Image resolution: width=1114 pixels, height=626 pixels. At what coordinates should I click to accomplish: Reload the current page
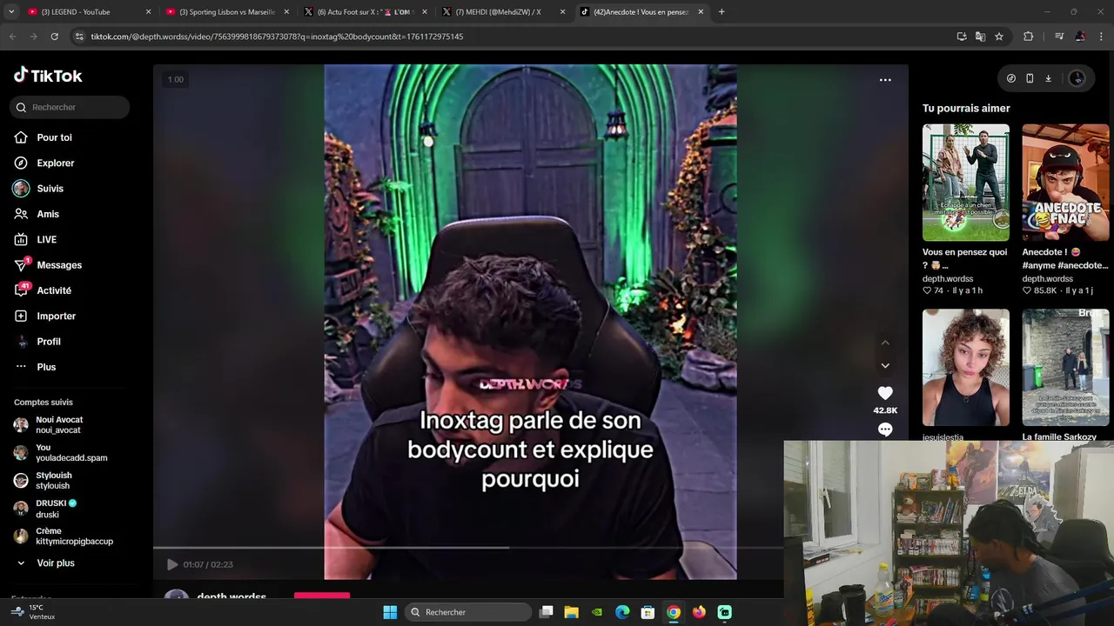(x=54, y=37)
